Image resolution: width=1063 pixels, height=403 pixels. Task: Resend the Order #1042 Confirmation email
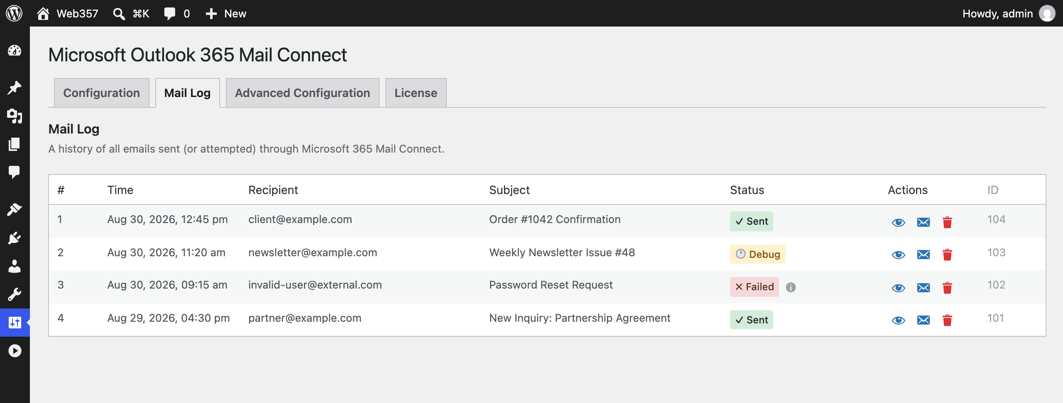coord(923,222)
